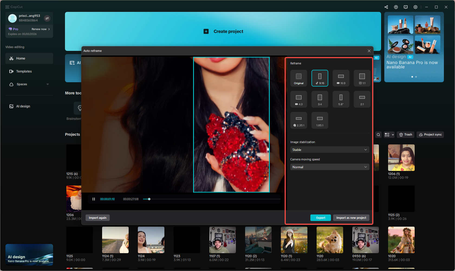Image resolution: width=455 pixels, height=271 pixels.
Task: Choose the 3:4 aspect ratio
Action: tap(320, 99)
